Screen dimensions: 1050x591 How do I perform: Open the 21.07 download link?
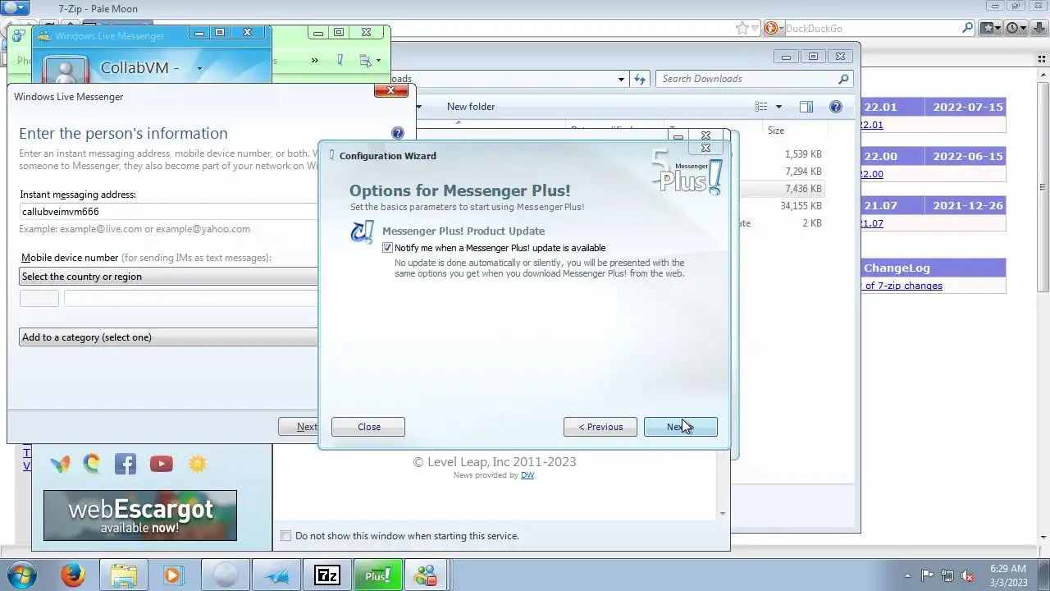point(873,223)
